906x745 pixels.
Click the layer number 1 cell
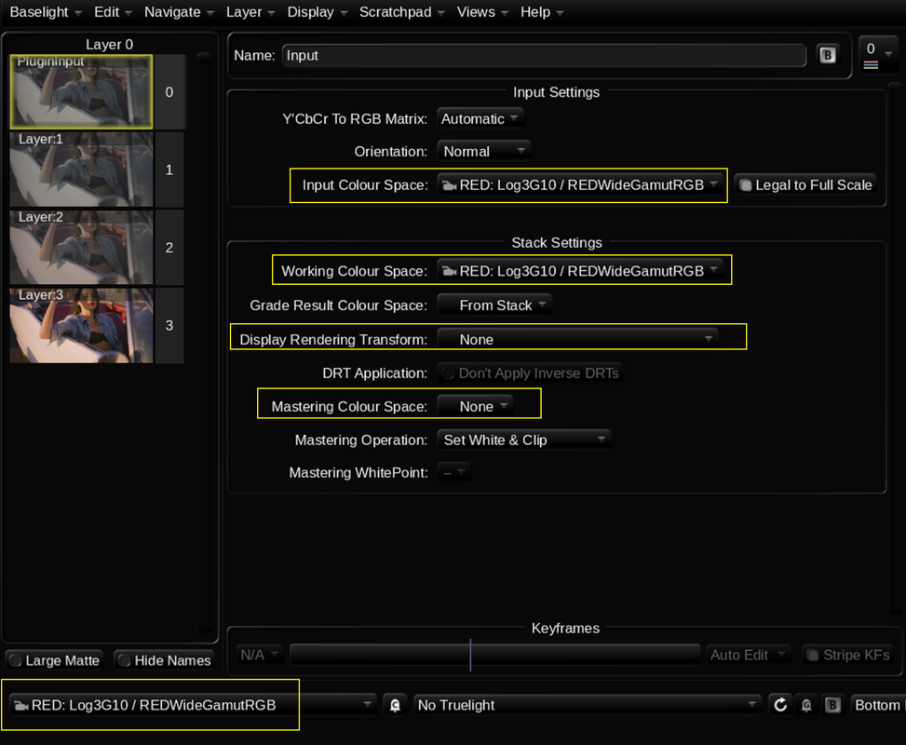coord(169,169)
